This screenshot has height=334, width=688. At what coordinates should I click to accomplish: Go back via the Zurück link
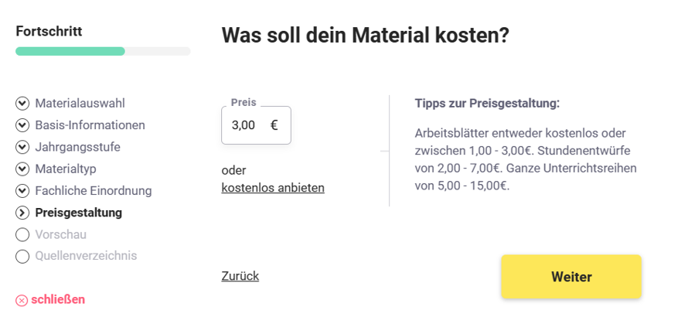point(240,276)
